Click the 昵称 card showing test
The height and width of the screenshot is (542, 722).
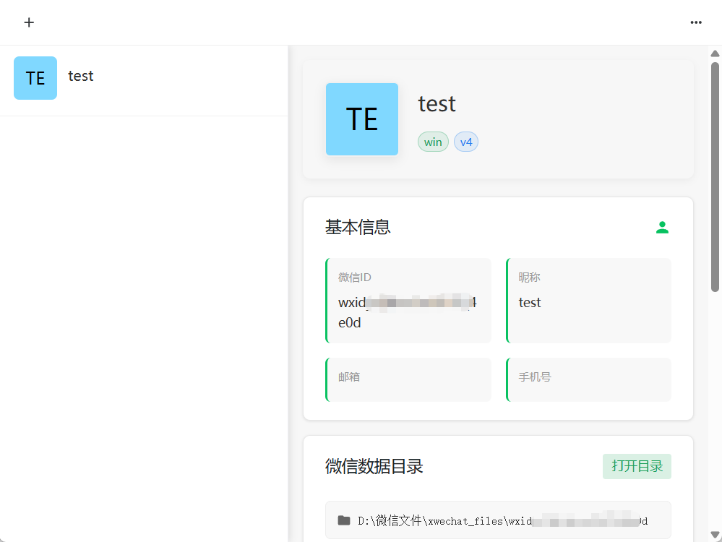[x=589, y=300]
